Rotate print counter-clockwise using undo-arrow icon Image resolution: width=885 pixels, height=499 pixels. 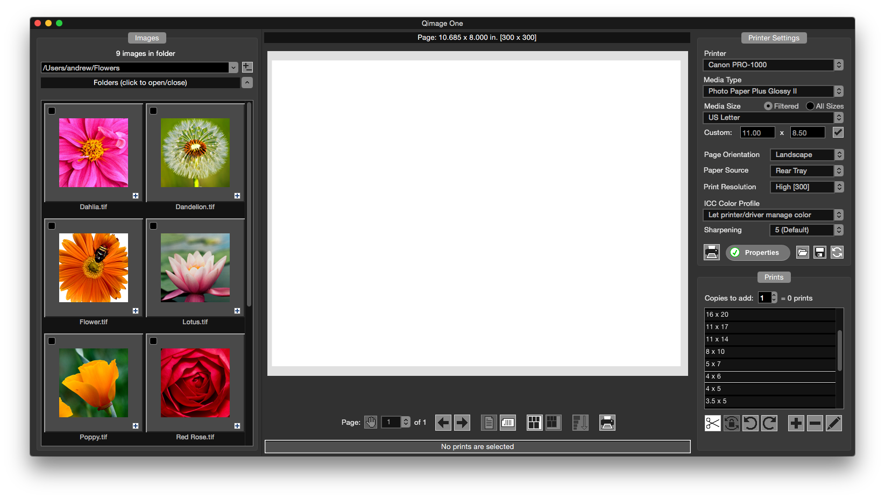(750, 423)
